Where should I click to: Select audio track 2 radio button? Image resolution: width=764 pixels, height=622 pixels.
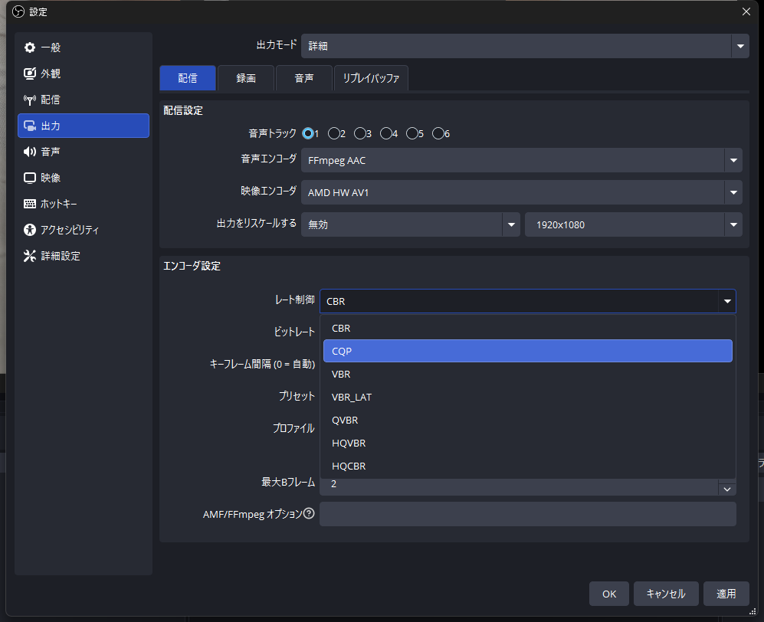334,133
